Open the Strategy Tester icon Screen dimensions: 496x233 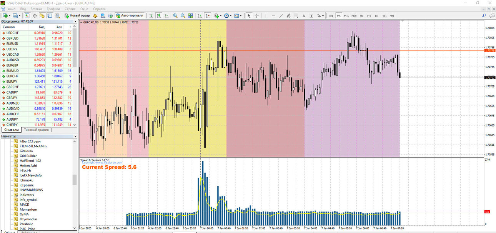coord(58,16)
